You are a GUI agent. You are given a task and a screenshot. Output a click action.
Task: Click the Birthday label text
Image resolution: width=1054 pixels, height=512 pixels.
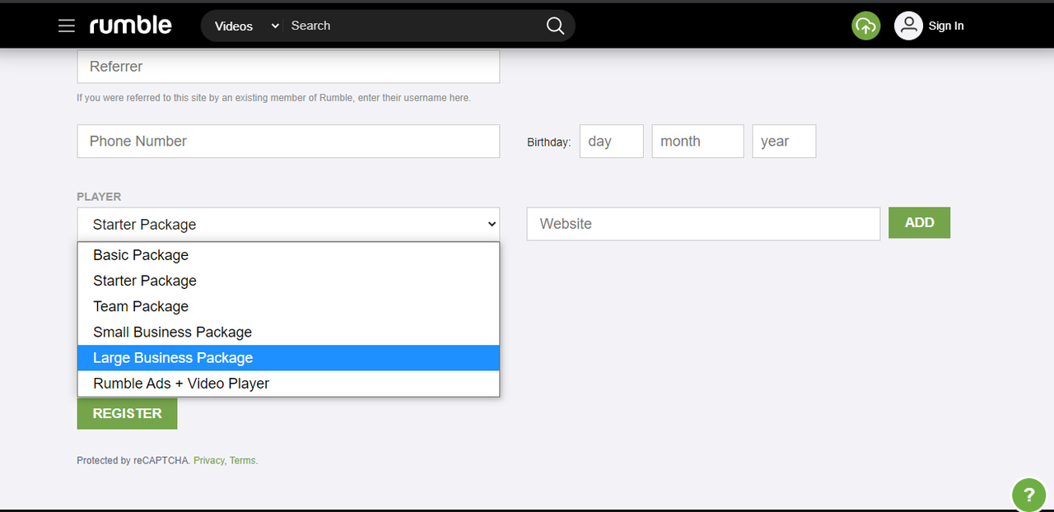pyautogui.click(x=548, y=142)
